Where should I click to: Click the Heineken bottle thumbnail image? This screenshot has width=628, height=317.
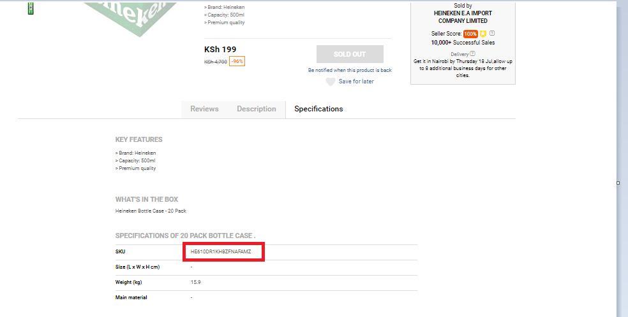31,8
